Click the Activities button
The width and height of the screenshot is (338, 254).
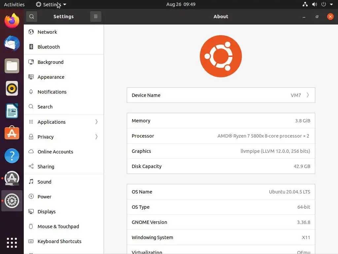pyautogui.click(x=14, y=4)
